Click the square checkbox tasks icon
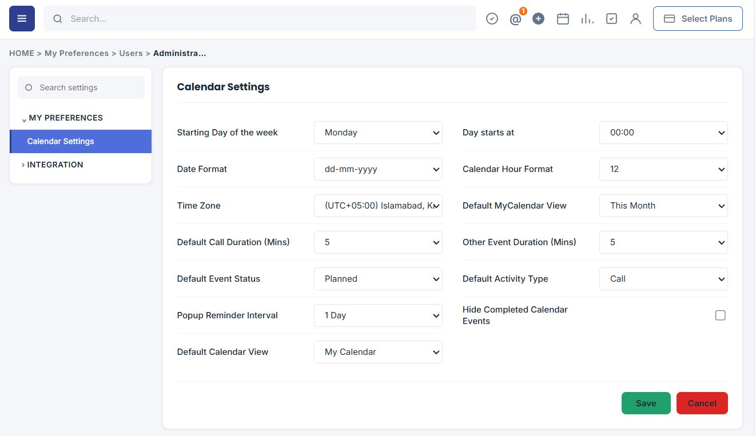Image resolution: width=756 pixels, height=436 pixels. tap(611, 19)
